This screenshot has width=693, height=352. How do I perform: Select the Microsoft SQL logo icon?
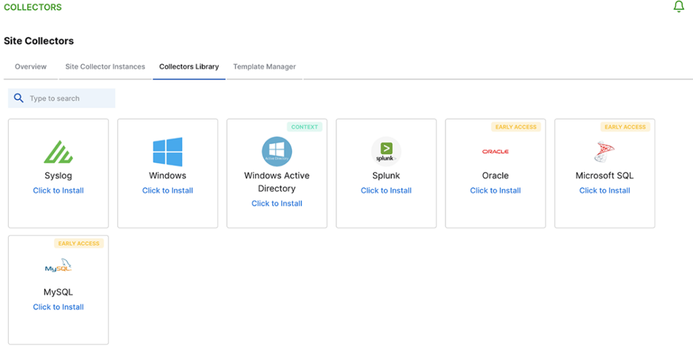[604, 152]
